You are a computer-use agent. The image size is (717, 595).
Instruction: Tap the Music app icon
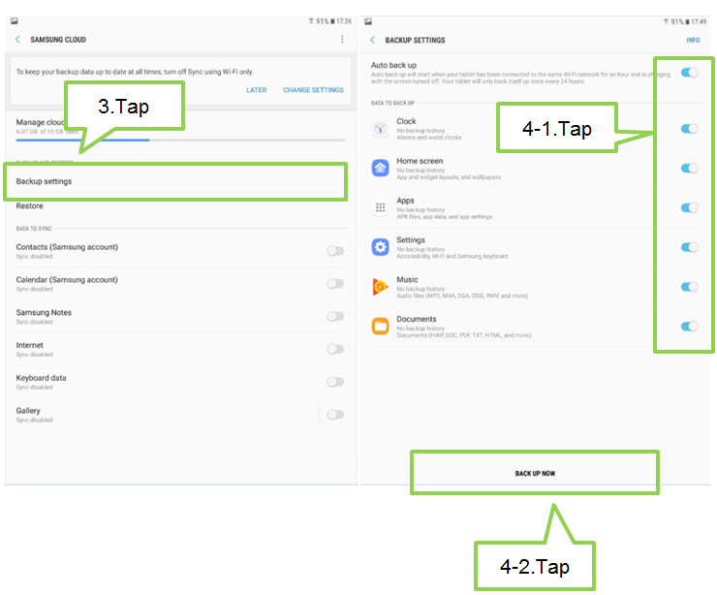click(x=380, y=287)
